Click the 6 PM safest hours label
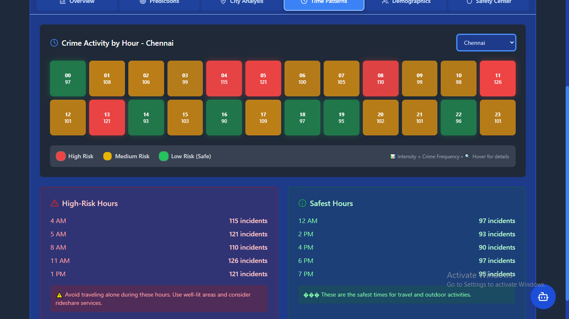569x319 pixels. pyautogui.click(x=306, y=261)
